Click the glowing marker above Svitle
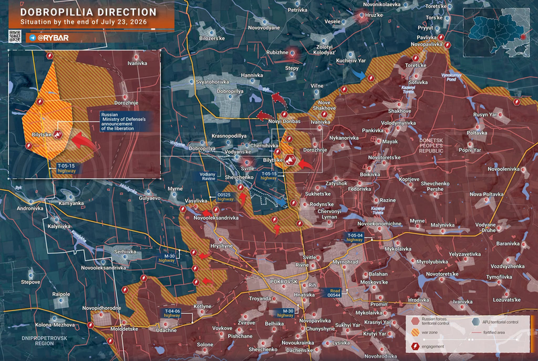538x361 pixels. 246,162
